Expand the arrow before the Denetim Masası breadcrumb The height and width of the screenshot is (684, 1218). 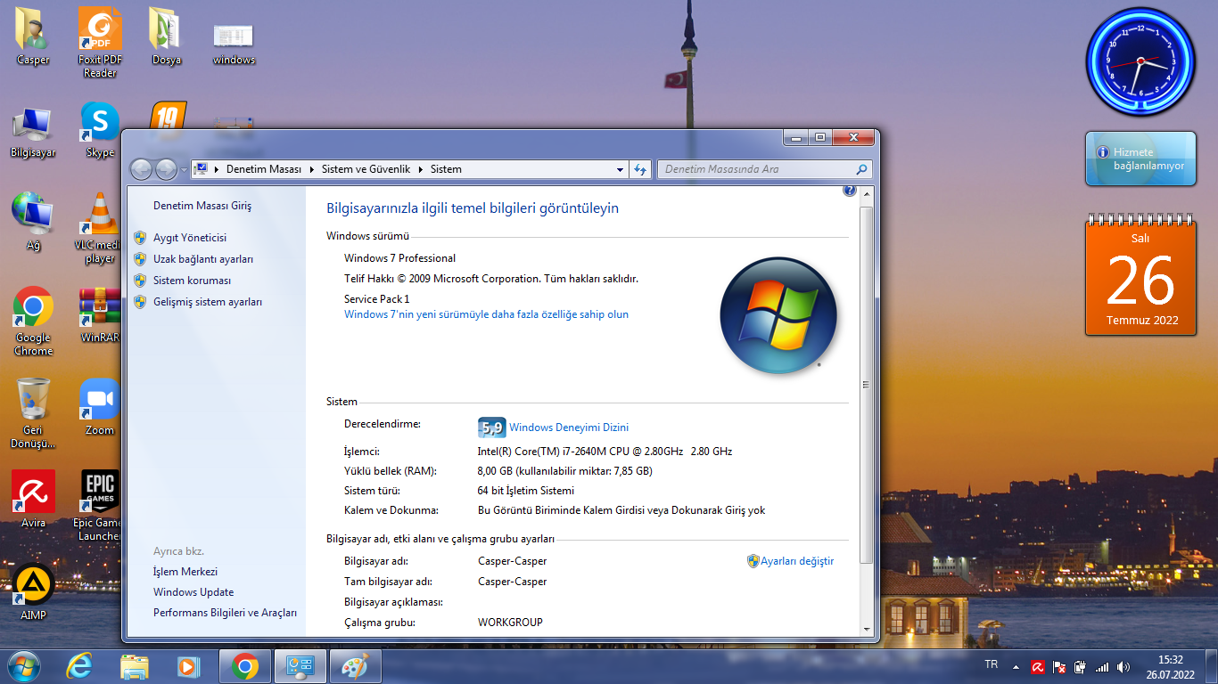[217, 169]
